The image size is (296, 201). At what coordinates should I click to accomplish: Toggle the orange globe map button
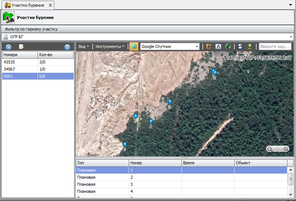tap(134, 47)
